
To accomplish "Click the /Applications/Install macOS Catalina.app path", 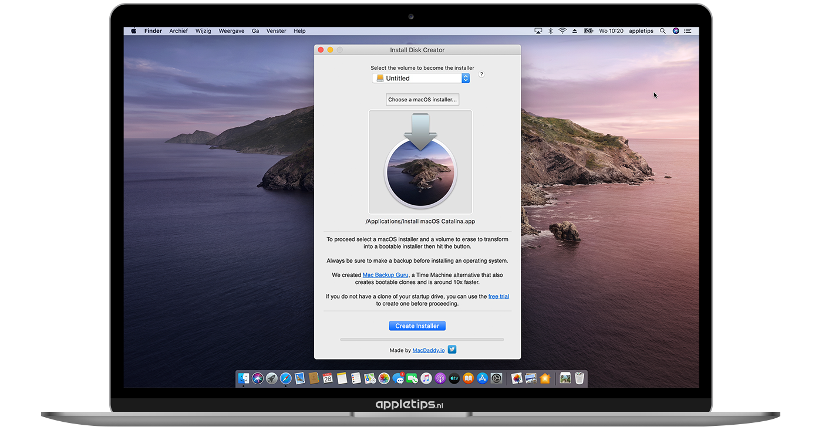I will pos(420,222).
